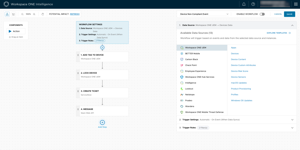The width and height of the screenshot is (300, 150).
Task: Click the Lookout icon
Action: click(182, 89)
